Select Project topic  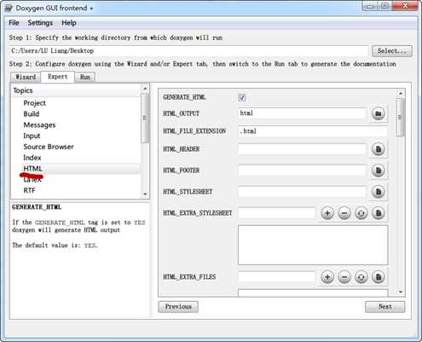pyautogui.click(x=34, y=103)
